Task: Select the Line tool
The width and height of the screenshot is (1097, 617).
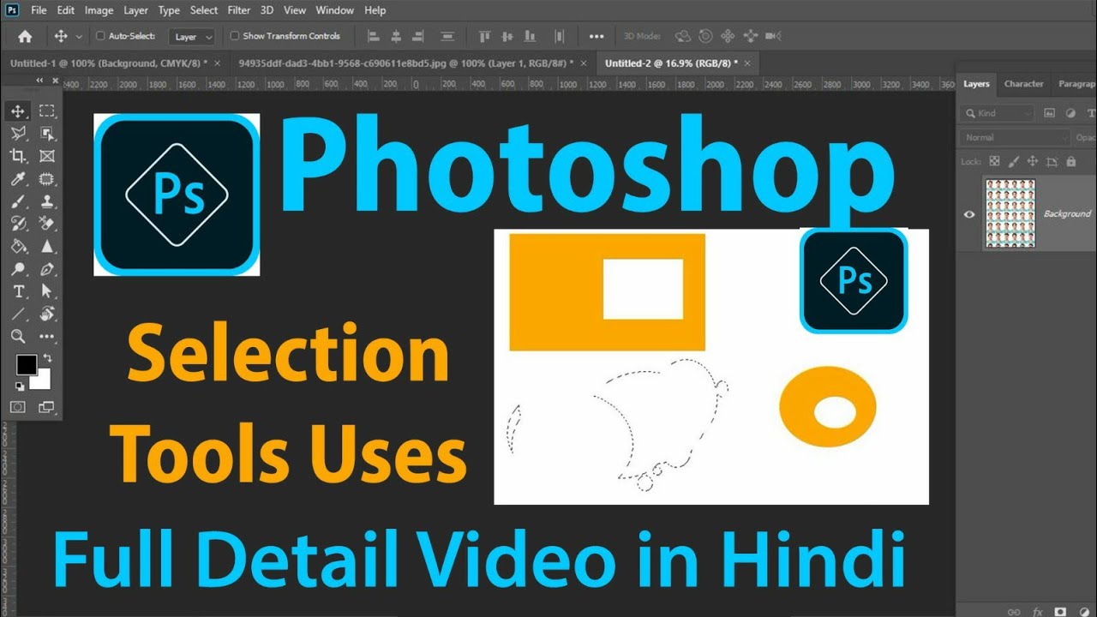Action: tap(18, 314)
